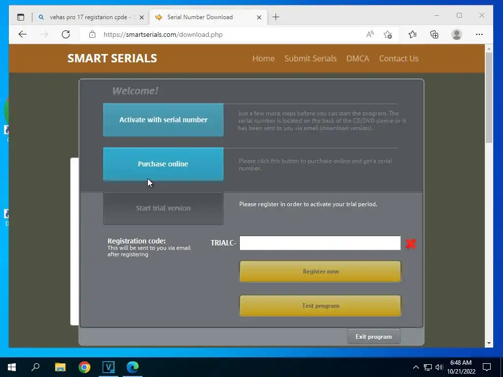Open the Contact Us link
Image resolution: width=503 pixels, height=377 pixels.
(399, 58)
